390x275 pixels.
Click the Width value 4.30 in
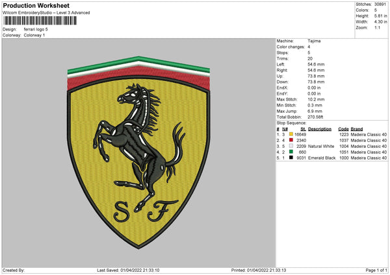tap(380, 22)
